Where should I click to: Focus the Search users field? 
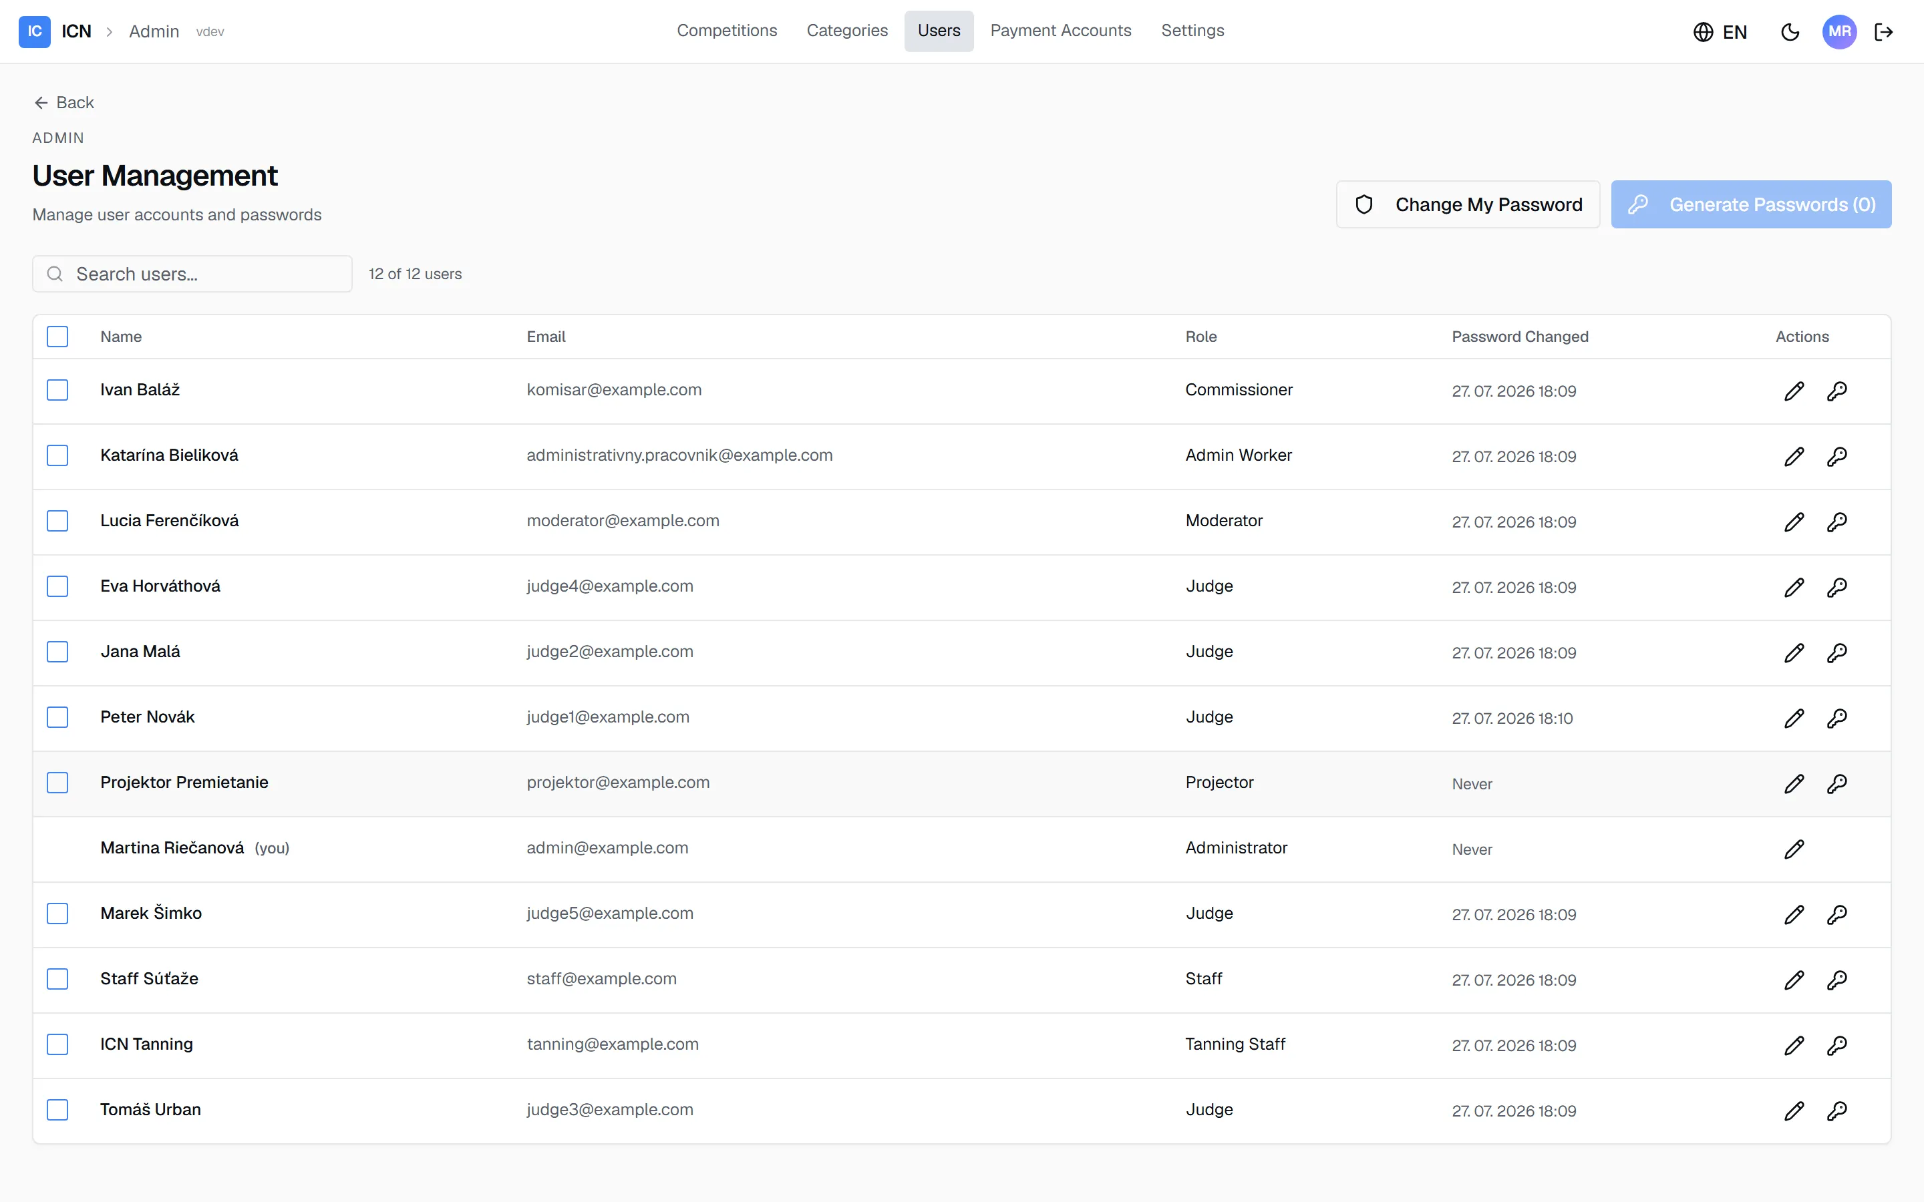(x=192, y=274)
